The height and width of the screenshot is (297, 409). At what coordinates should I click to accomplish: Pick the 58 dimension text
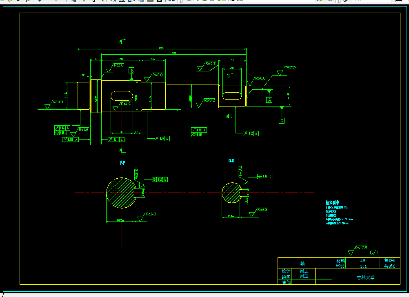(121, 59)
